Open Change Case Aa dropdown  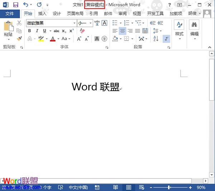click(x=66, y=39)
